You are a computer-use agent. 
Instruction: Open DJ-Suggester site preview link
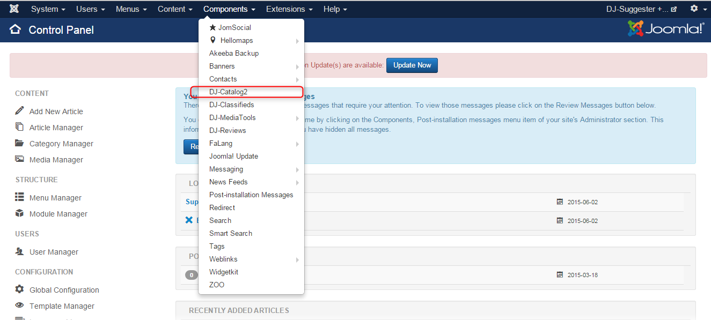642,9
